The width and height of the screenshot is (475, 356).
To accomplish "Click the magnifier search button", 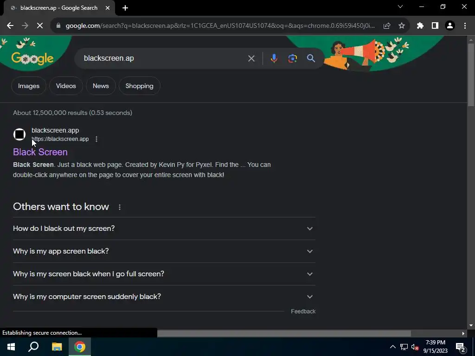I will coord(311,58).
